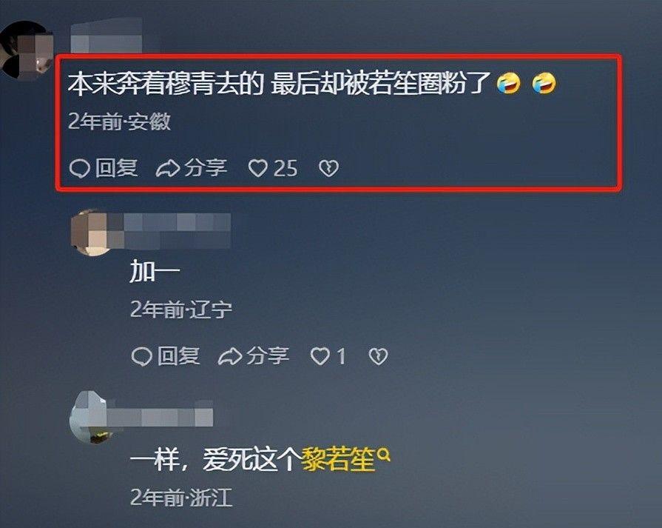Screen dimensions: 662x528
Task: Click 分享 text under the 辽宁 reply
Action: point(268,356)
